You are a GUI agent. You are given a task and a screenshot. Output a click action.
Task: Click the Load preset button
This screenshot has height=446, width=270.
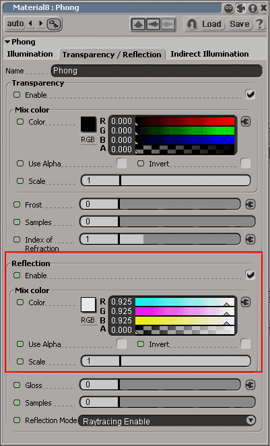coord(211,24)
